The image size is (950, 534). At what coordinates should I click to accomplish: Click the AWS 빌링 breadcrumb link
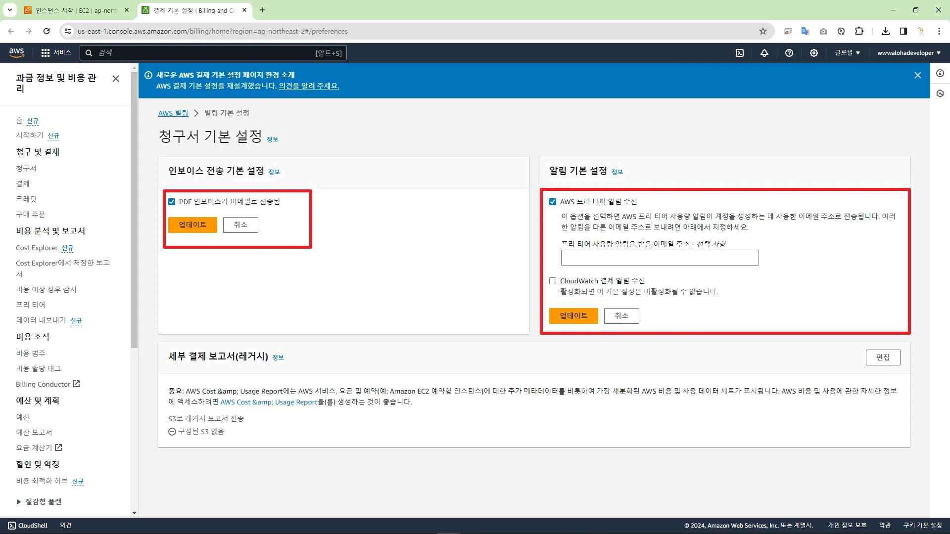pos(173,113)
